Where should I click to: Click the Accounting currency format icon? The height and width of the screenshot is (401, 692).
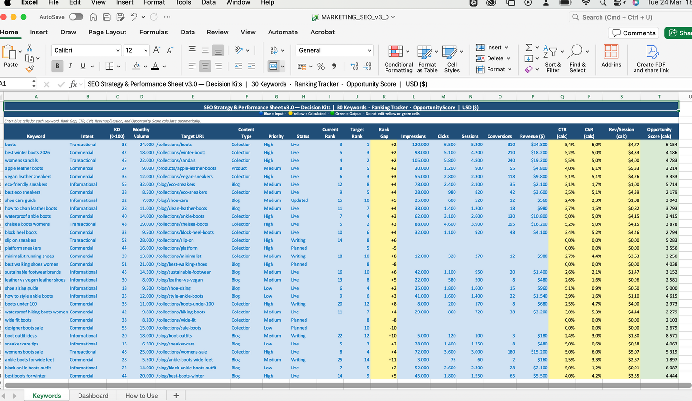click(302, 66)
